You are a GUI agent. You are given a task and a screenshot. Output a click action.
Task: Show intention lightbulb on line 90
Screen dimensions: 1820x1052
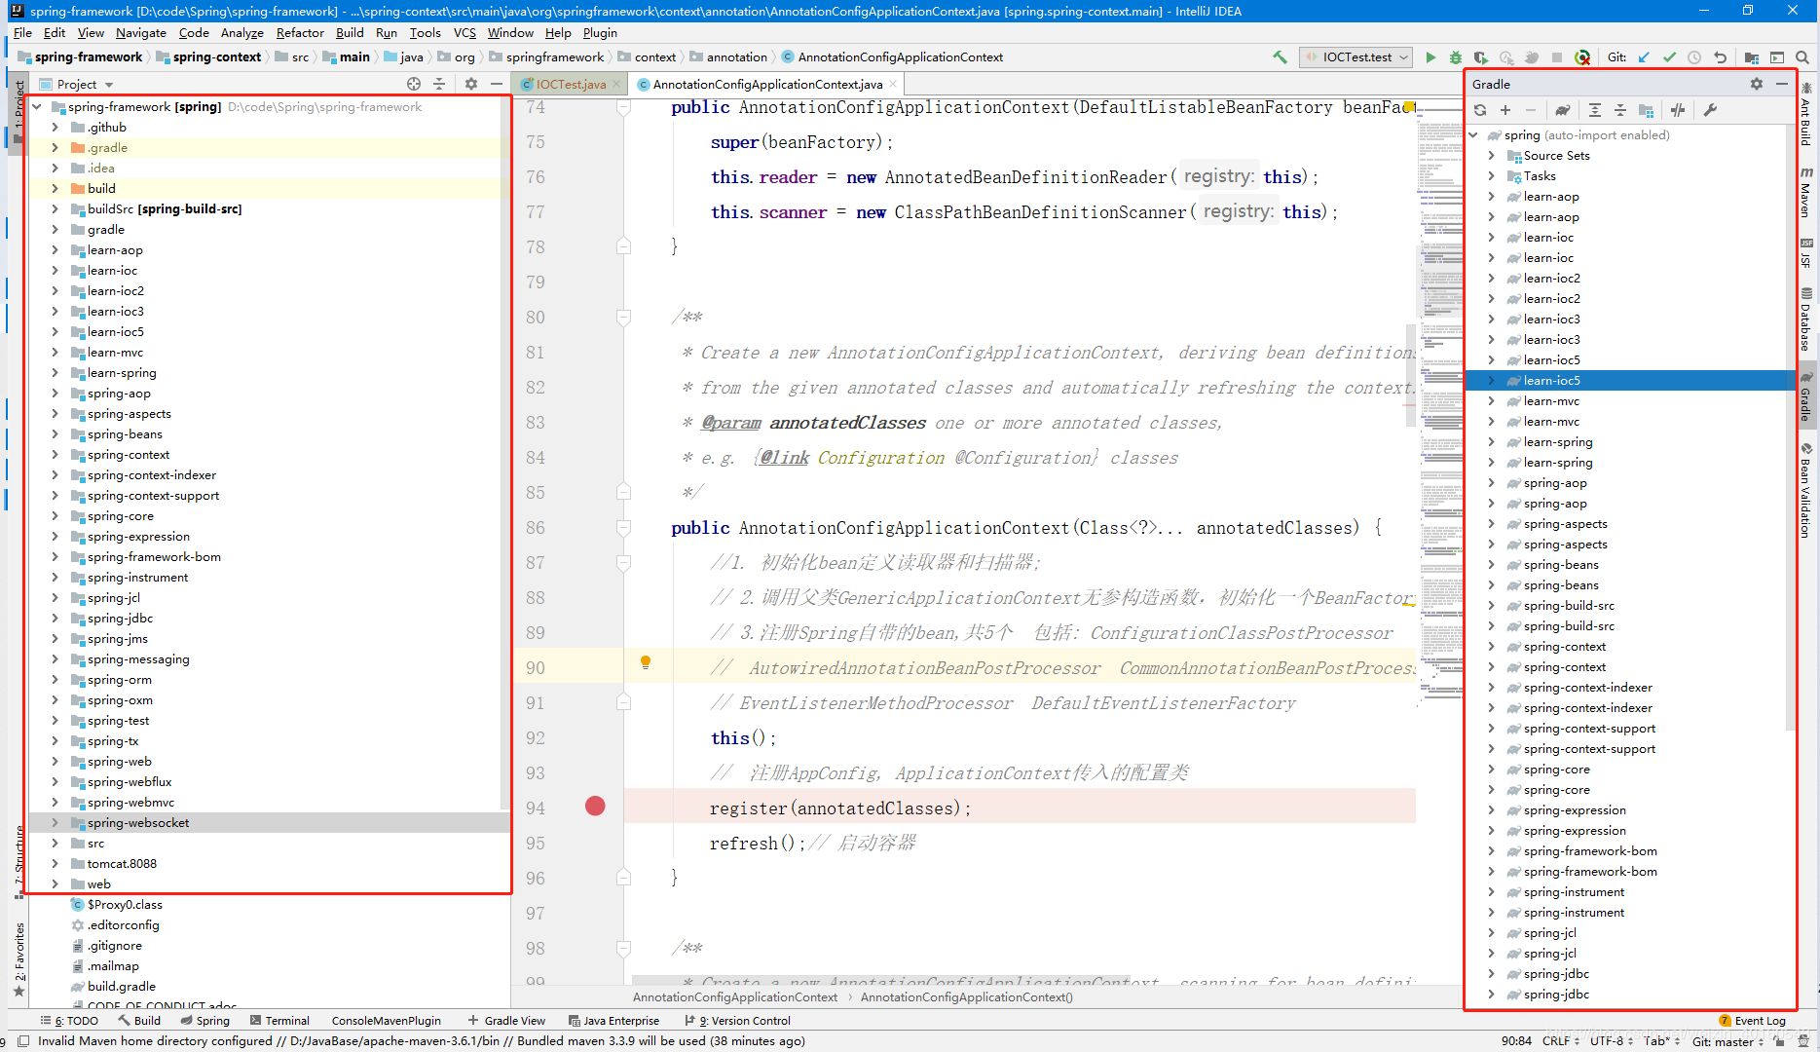645,662
